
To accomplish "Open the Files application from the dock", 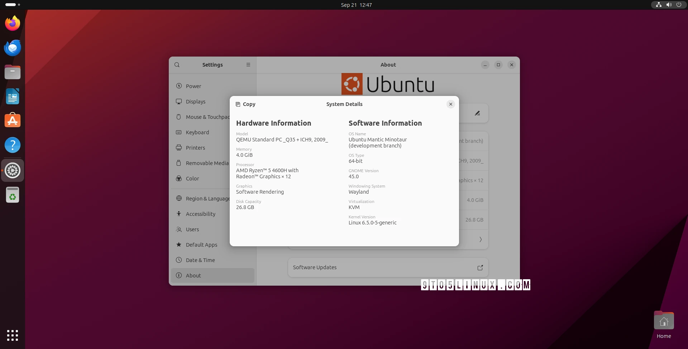I will click(x=12, y=72).
